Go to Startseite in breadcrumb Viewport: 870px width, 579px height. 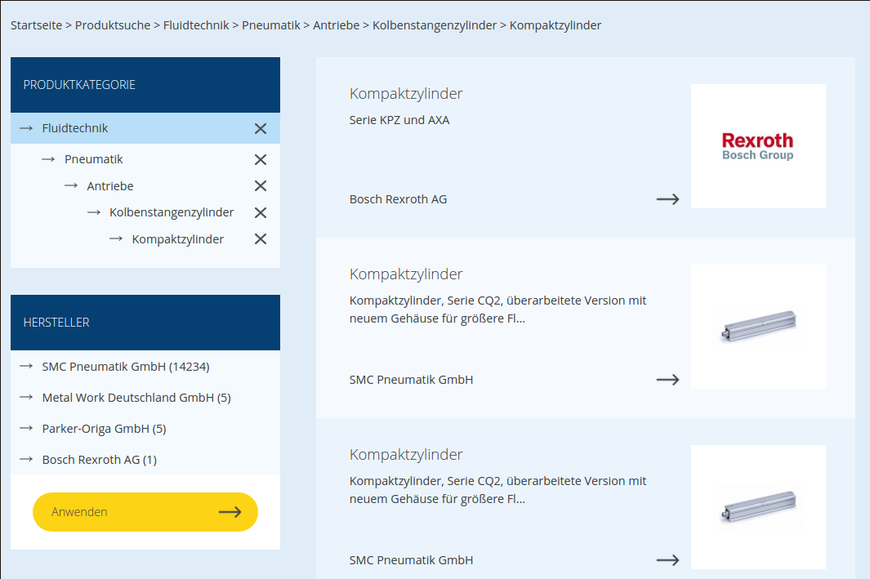(x=36, y=25)
